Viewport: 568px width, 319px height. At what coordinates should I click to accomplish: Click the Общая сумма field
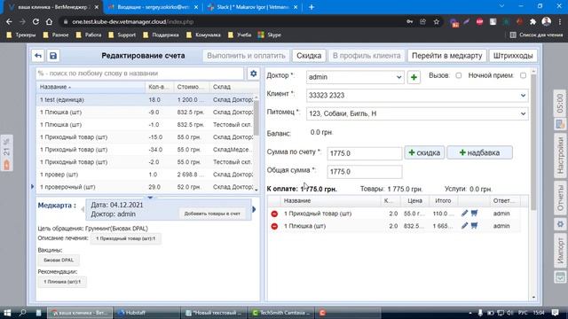365,171
